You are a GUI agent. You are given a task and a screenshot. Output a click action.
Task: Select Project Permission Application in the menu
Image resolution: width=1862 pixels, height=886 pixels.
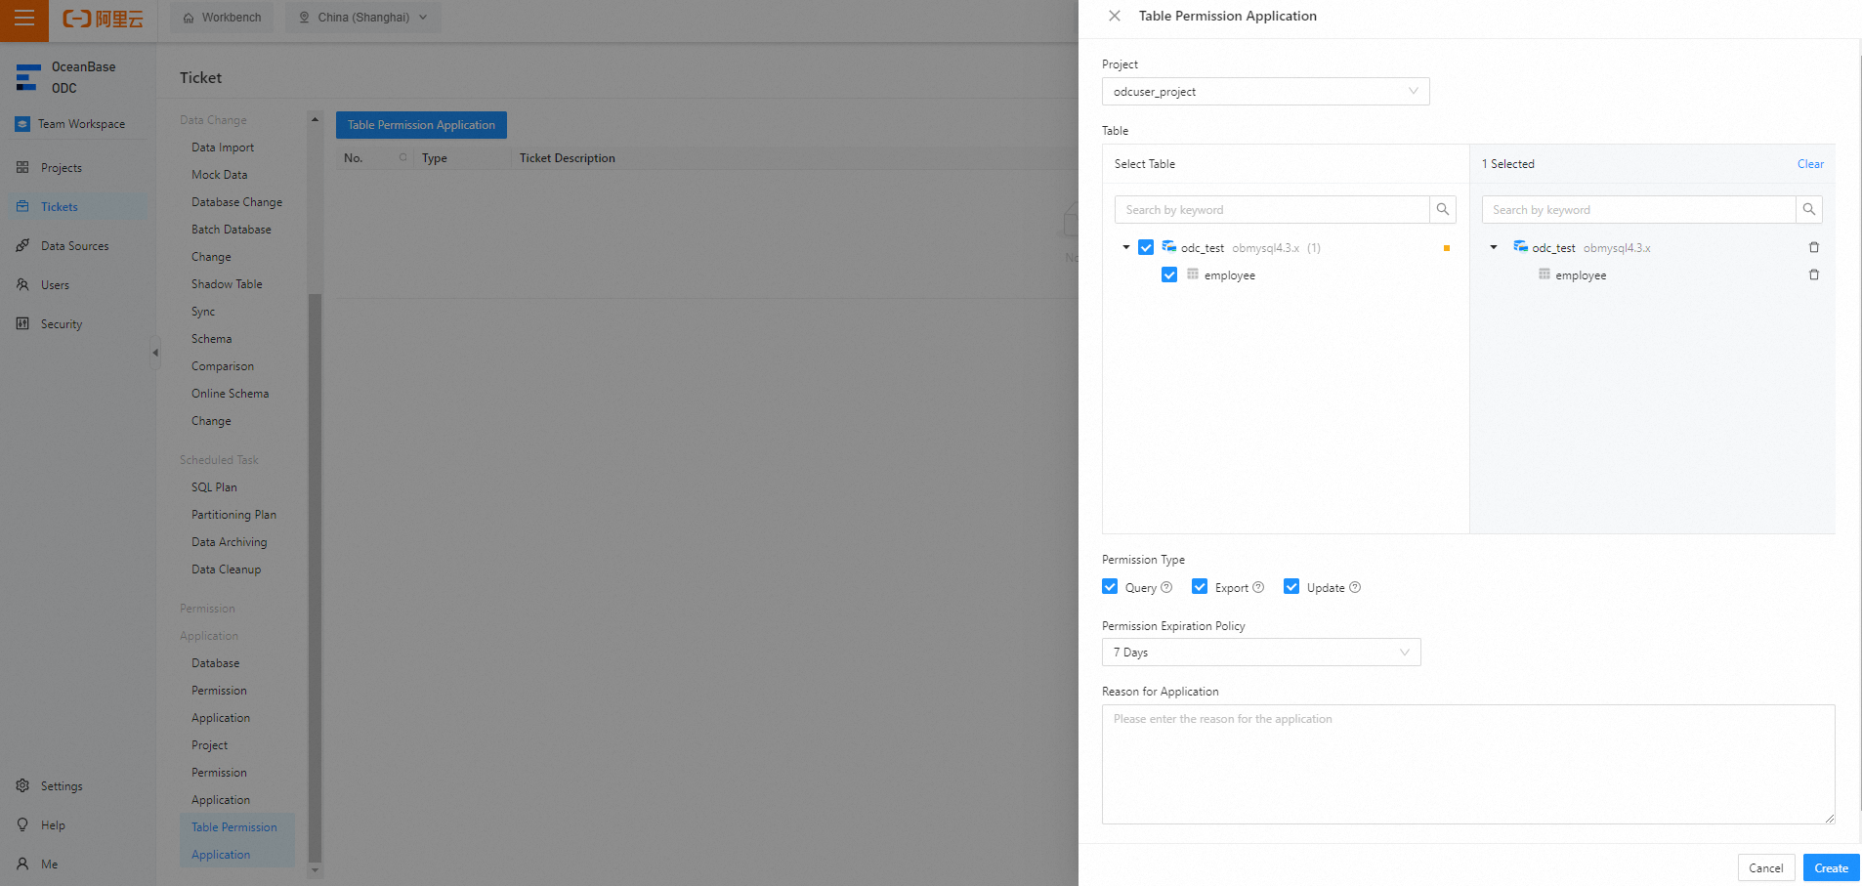221,773
